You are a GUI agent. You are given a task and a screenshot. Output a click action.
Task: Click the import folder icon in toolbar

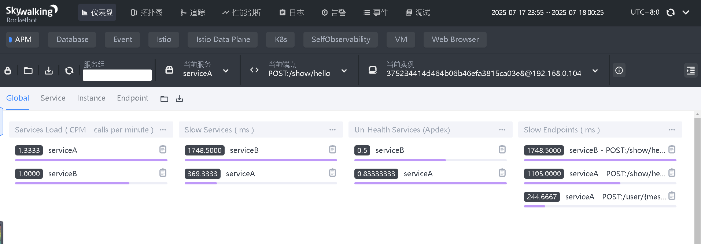pyautogui.click(x=28, y=71)
